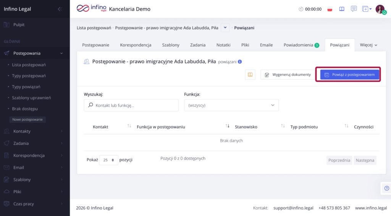Switch language via the Polish flag icon
391x216 pixels.
click(330, 9)
